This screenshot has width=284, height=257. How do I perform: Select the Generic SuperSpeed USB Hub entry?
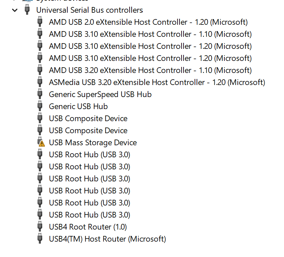[x=100, y=94]
